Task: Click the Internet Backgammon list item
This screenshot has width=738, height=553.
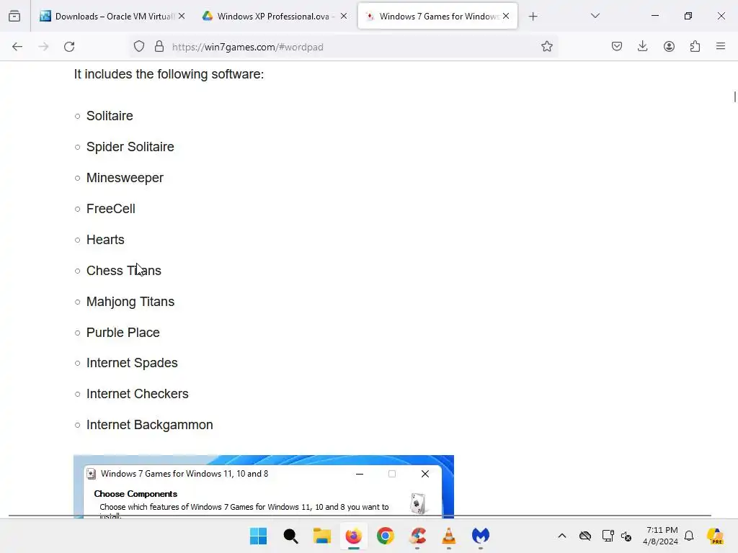Action: (150, 425)
